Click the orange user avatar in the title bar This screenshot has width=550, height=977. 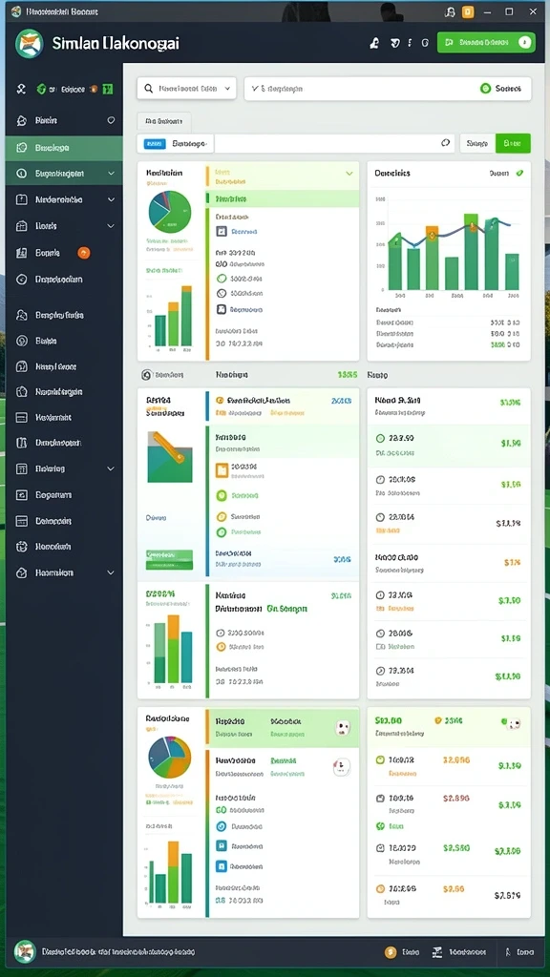click(468, 11)
